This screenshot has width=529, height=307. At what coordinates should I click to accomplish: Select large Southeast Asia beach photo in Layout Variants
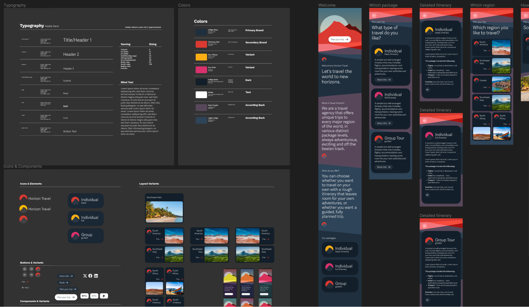pos(164,212)
